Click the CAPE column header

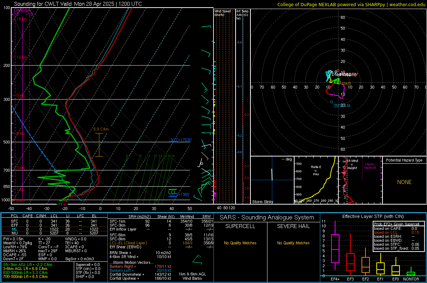click(x=28, y=216)
